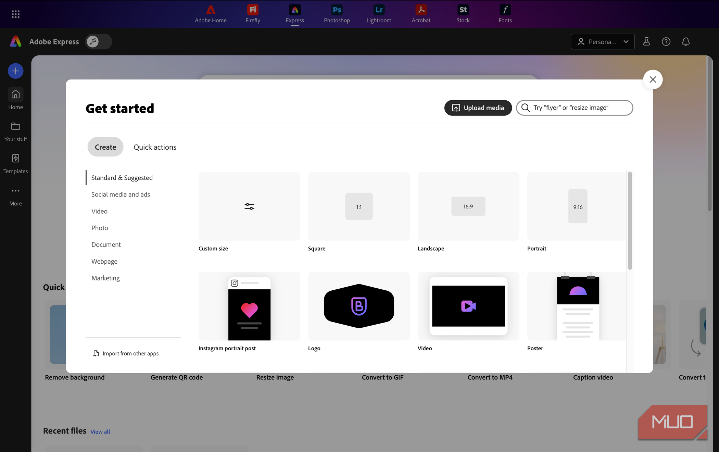719x452 pixels.
Task: Select the Marketing category
Action: coord(105,278)
